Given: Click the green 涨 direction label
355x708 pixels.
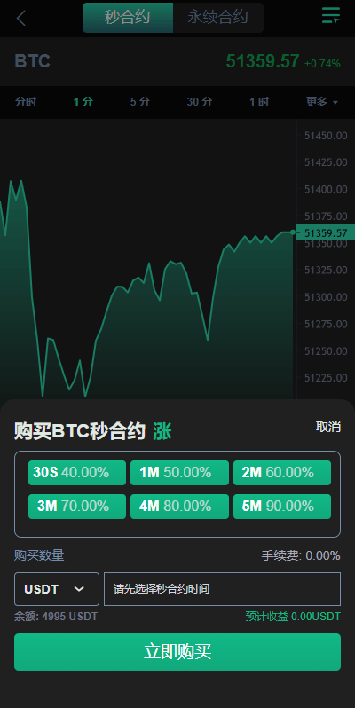Looking at the screenshot, I should [162, 432].
